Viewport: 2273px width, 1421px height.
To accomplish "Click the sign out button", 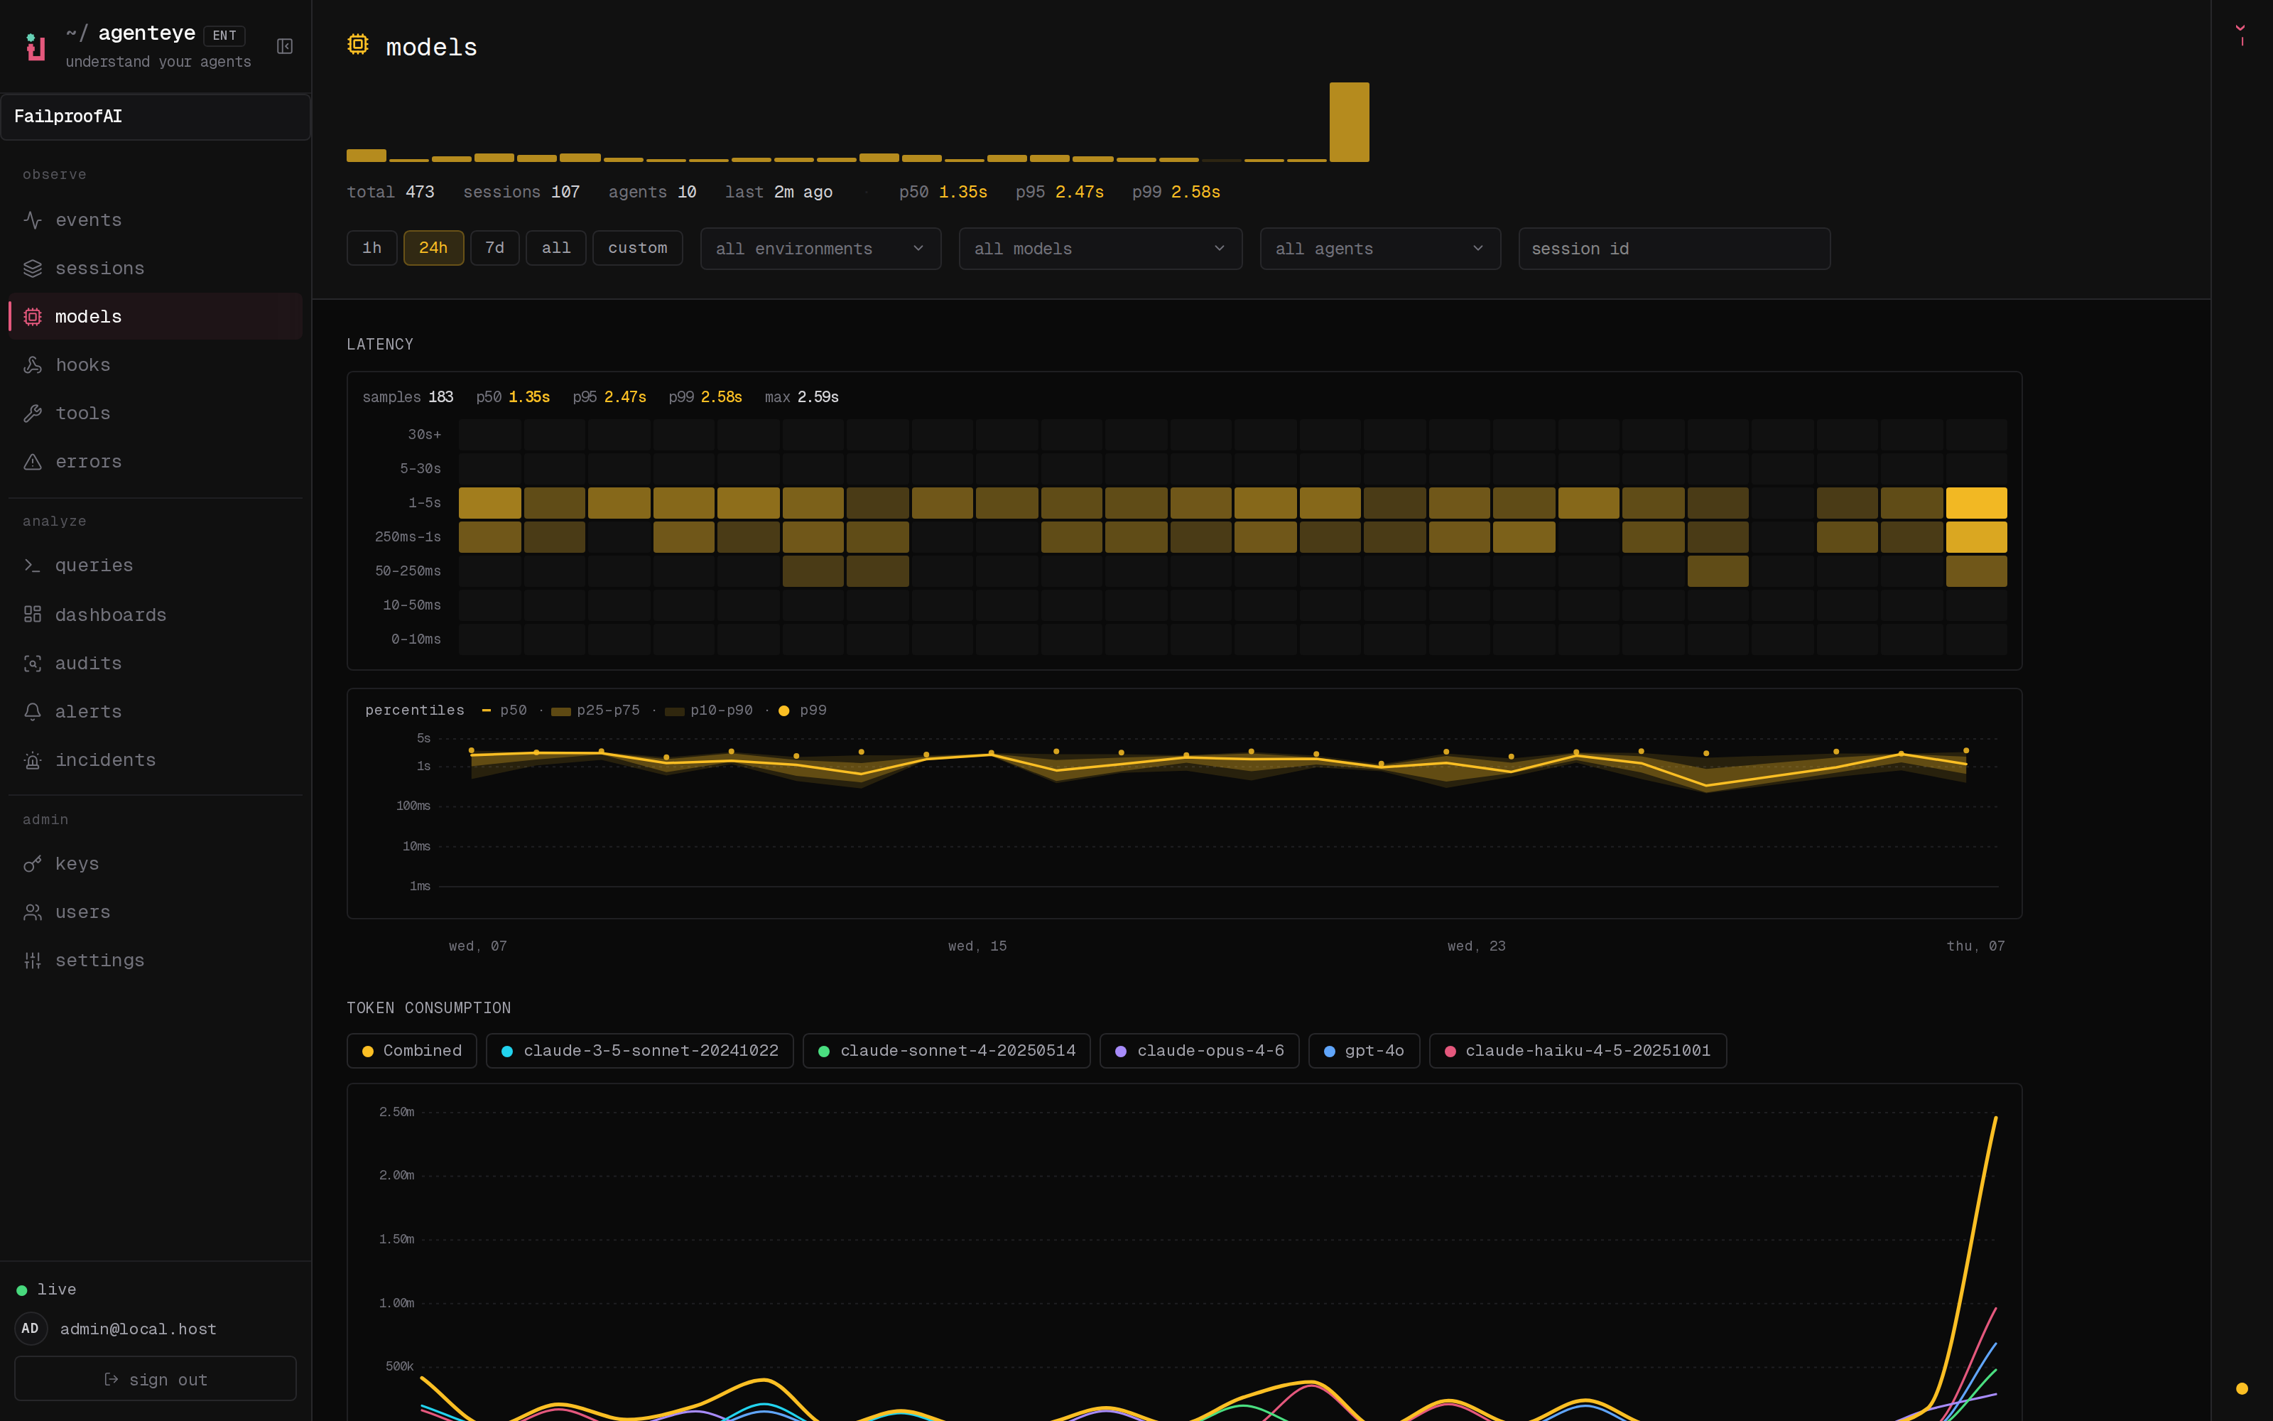I will pos(155,1378).
